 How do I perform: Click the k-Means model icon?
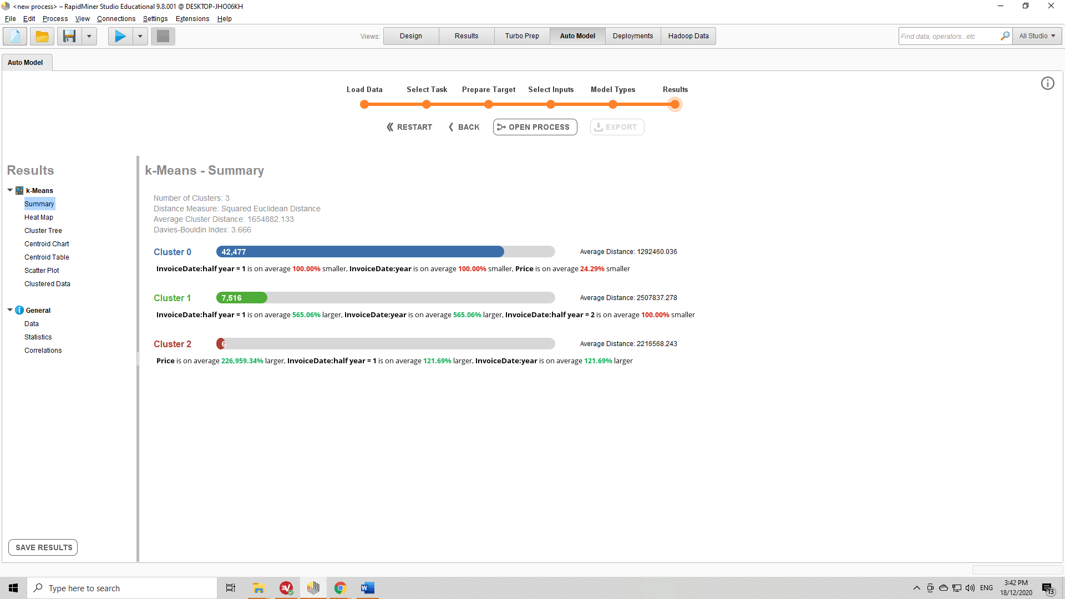tap(19, 190)
